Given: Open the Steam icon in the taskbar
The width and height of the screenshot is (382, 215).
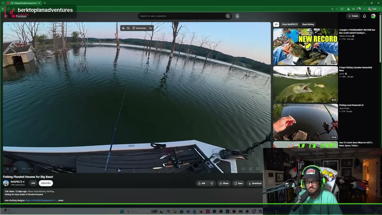Looking at the screenshot, I should coord(260,211).
